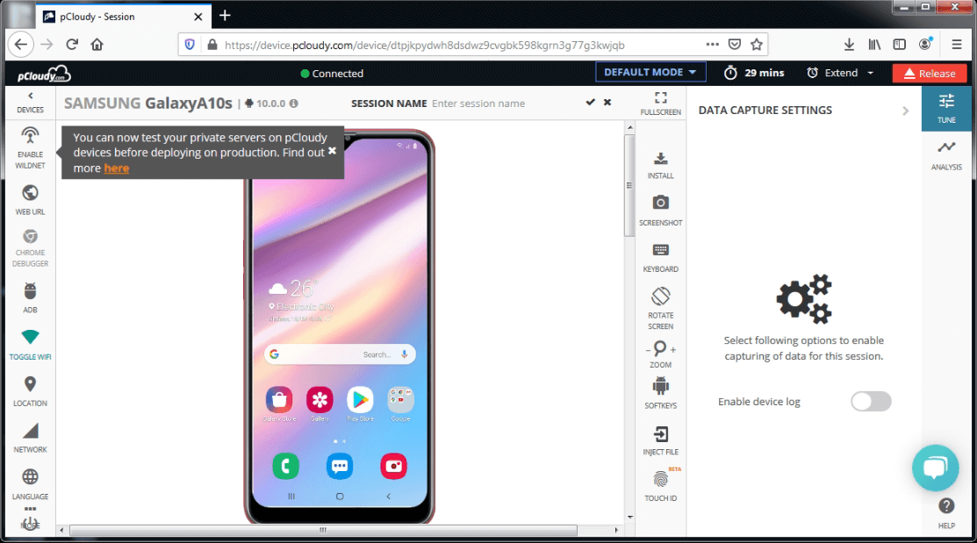Image resolution: width=977 pixels, height=543 pixels.
Task: Open the chat support bubble
Action: tap(935, 468)
